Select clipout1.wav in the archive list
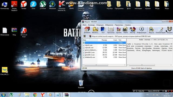The height and width of the screenshot is (97, 173). coord(104,48)
